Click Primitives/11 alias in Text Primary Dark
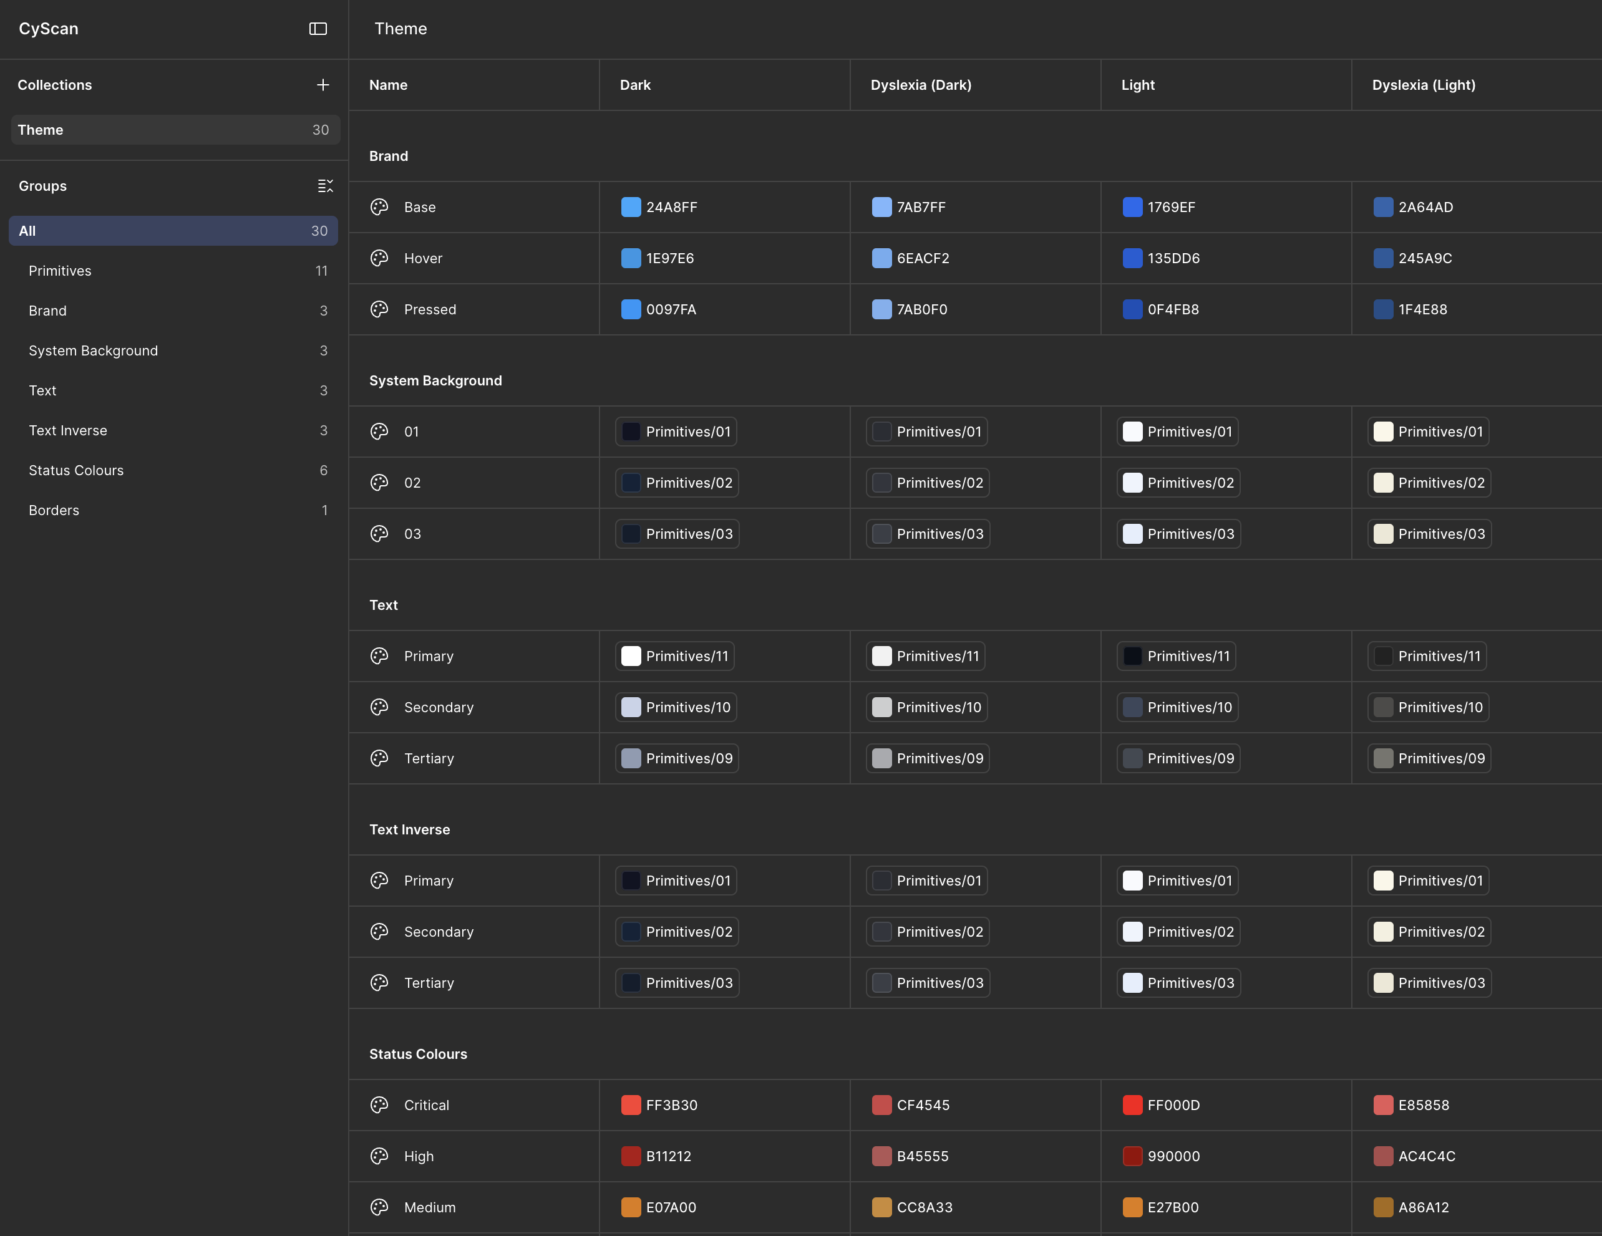Viewport: 1602px width, 1236px height. 675,656
